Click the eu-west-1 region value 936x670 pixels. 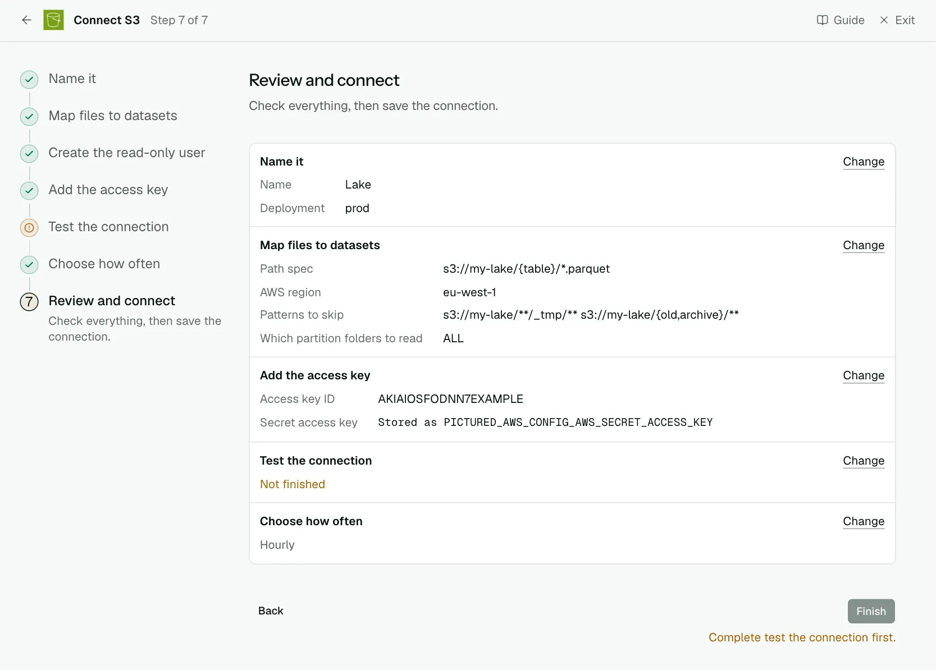(x=469, y=292)
